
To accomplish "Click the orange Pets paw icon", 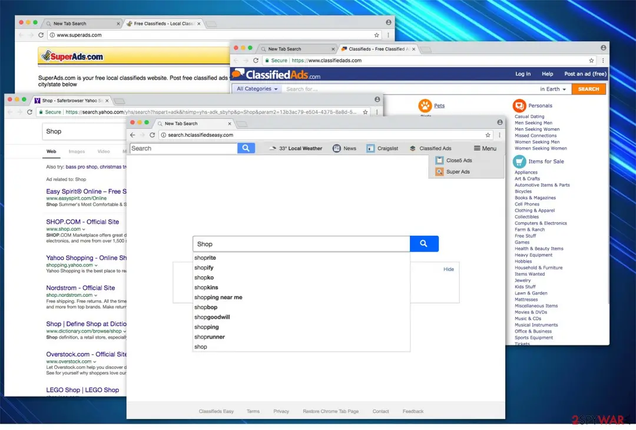I will pyautogui.click(x=425, y=106).
